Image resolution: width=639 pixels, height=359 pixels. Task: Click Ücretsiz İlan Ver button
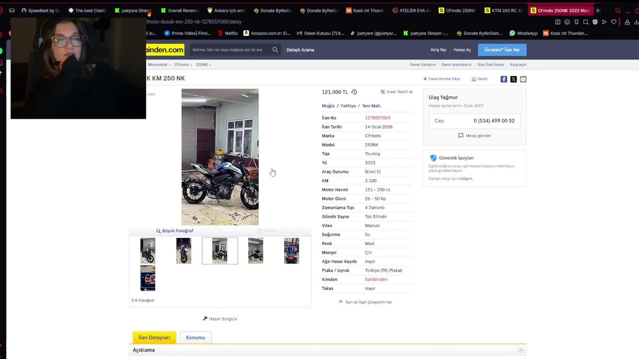pos(502,50)
